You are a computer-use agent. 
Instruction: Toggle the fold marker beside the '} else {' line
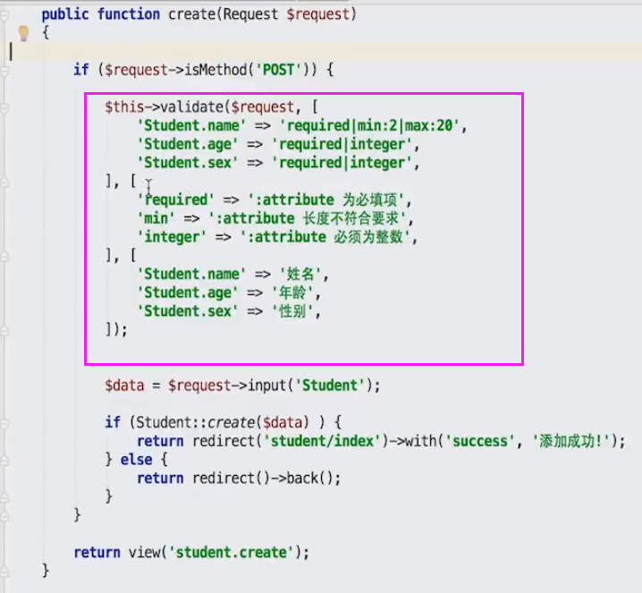(4, 461)
